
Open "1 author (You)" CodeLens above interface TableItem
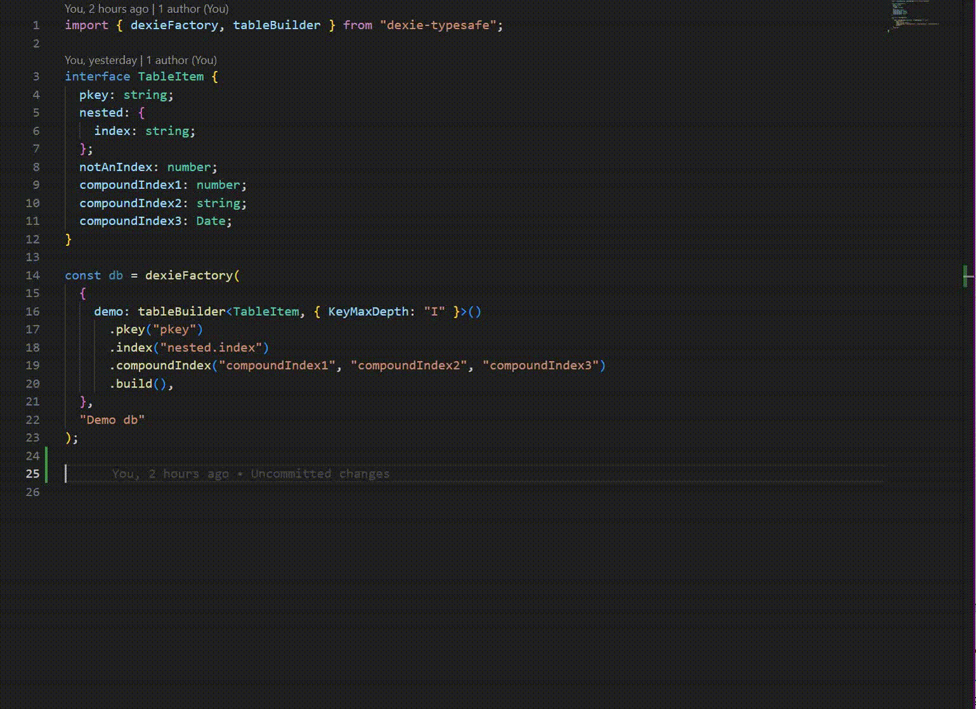(x=181, y=60)
